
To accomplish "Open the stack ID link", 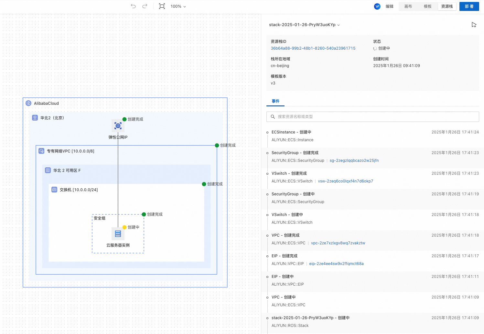I will coord(313,48).
